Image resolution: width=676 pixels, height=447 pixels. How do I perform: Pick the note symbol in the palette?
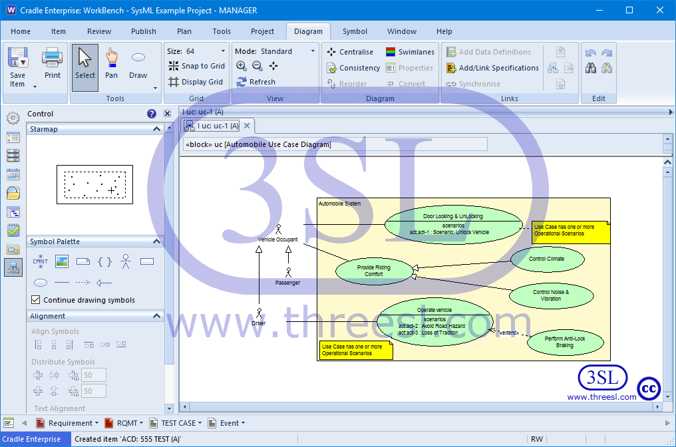83,261
